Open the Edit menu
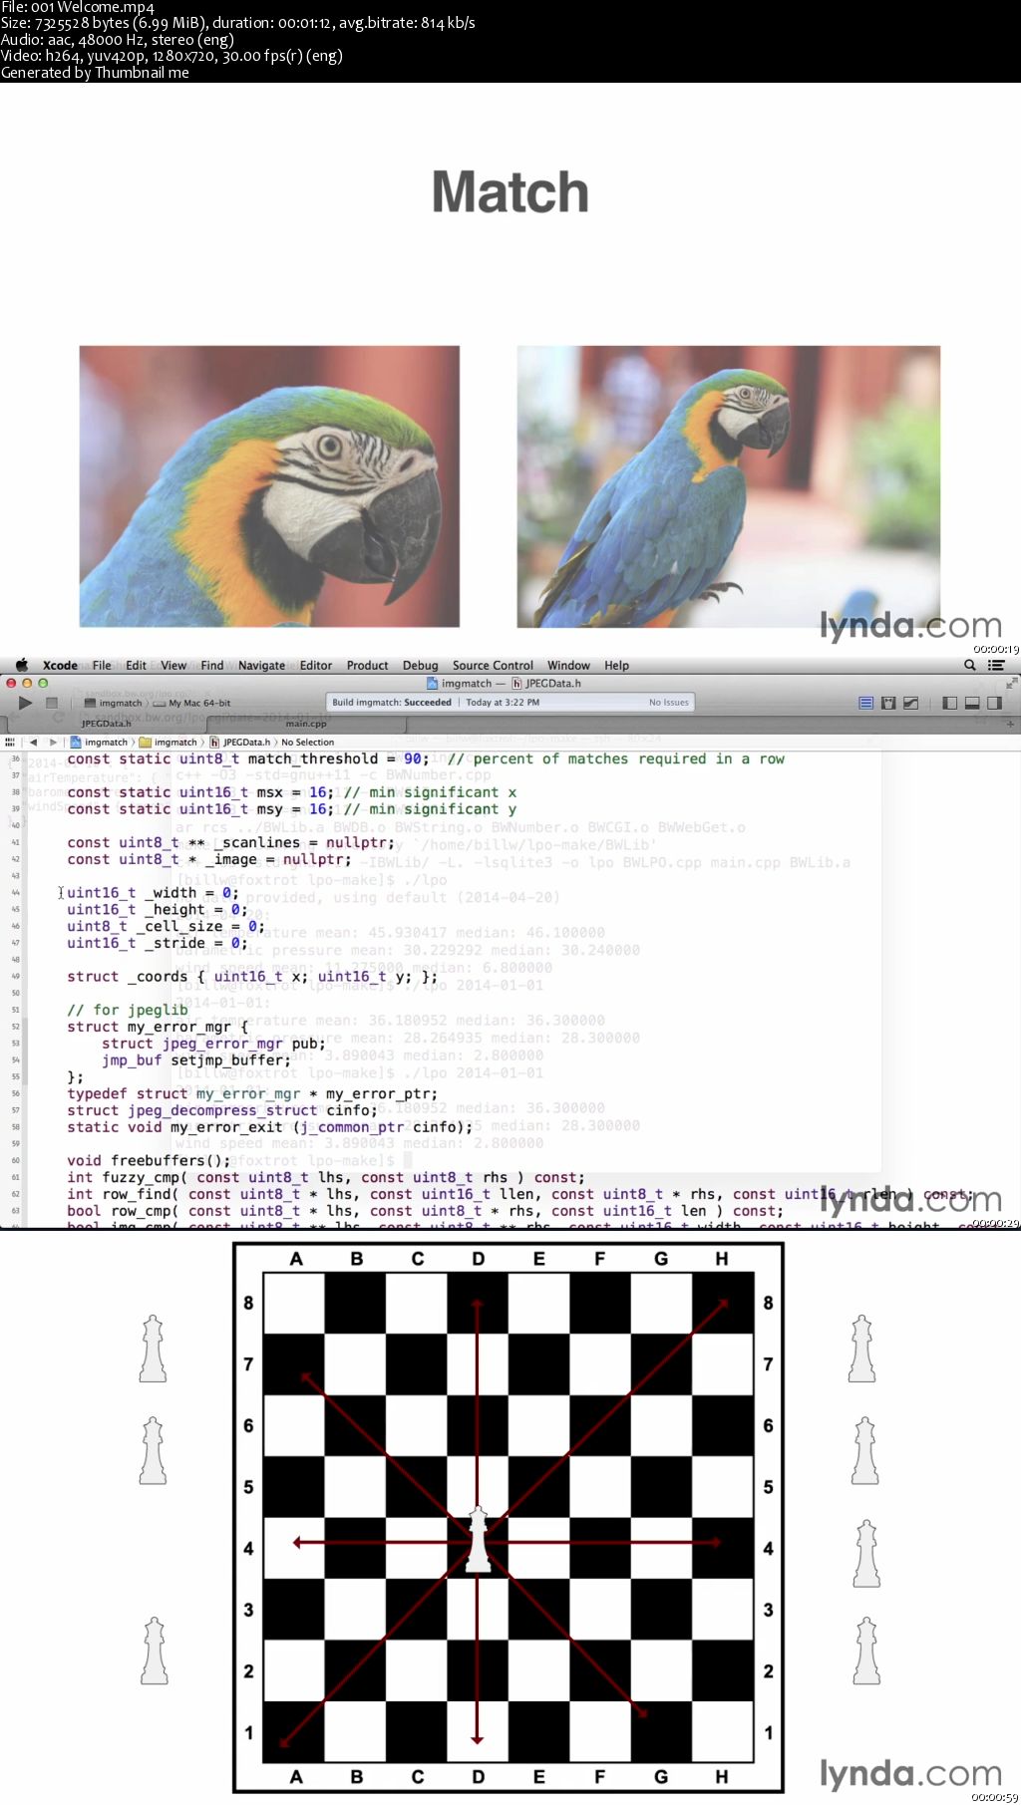 (x=136, y=665)
